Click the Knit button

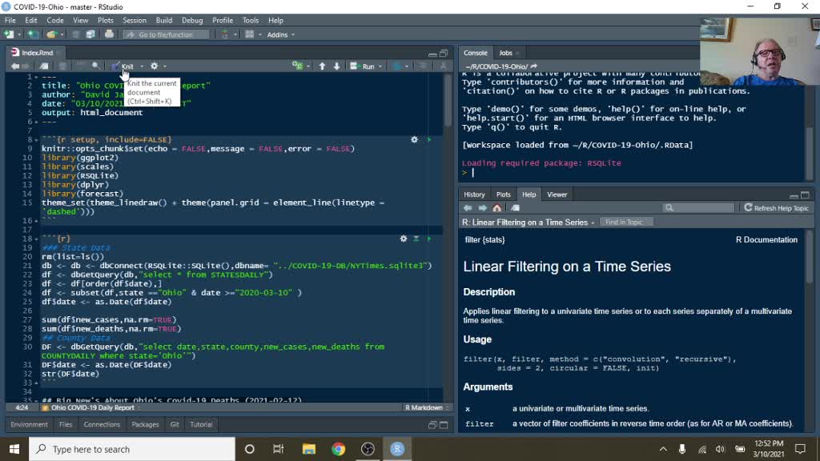(x=123, y=66)
